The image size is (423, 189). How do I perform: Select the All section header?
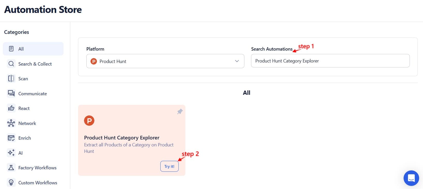click(246, 92)
